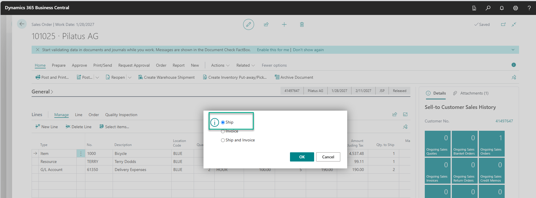Expand the General section

(43, 92)
